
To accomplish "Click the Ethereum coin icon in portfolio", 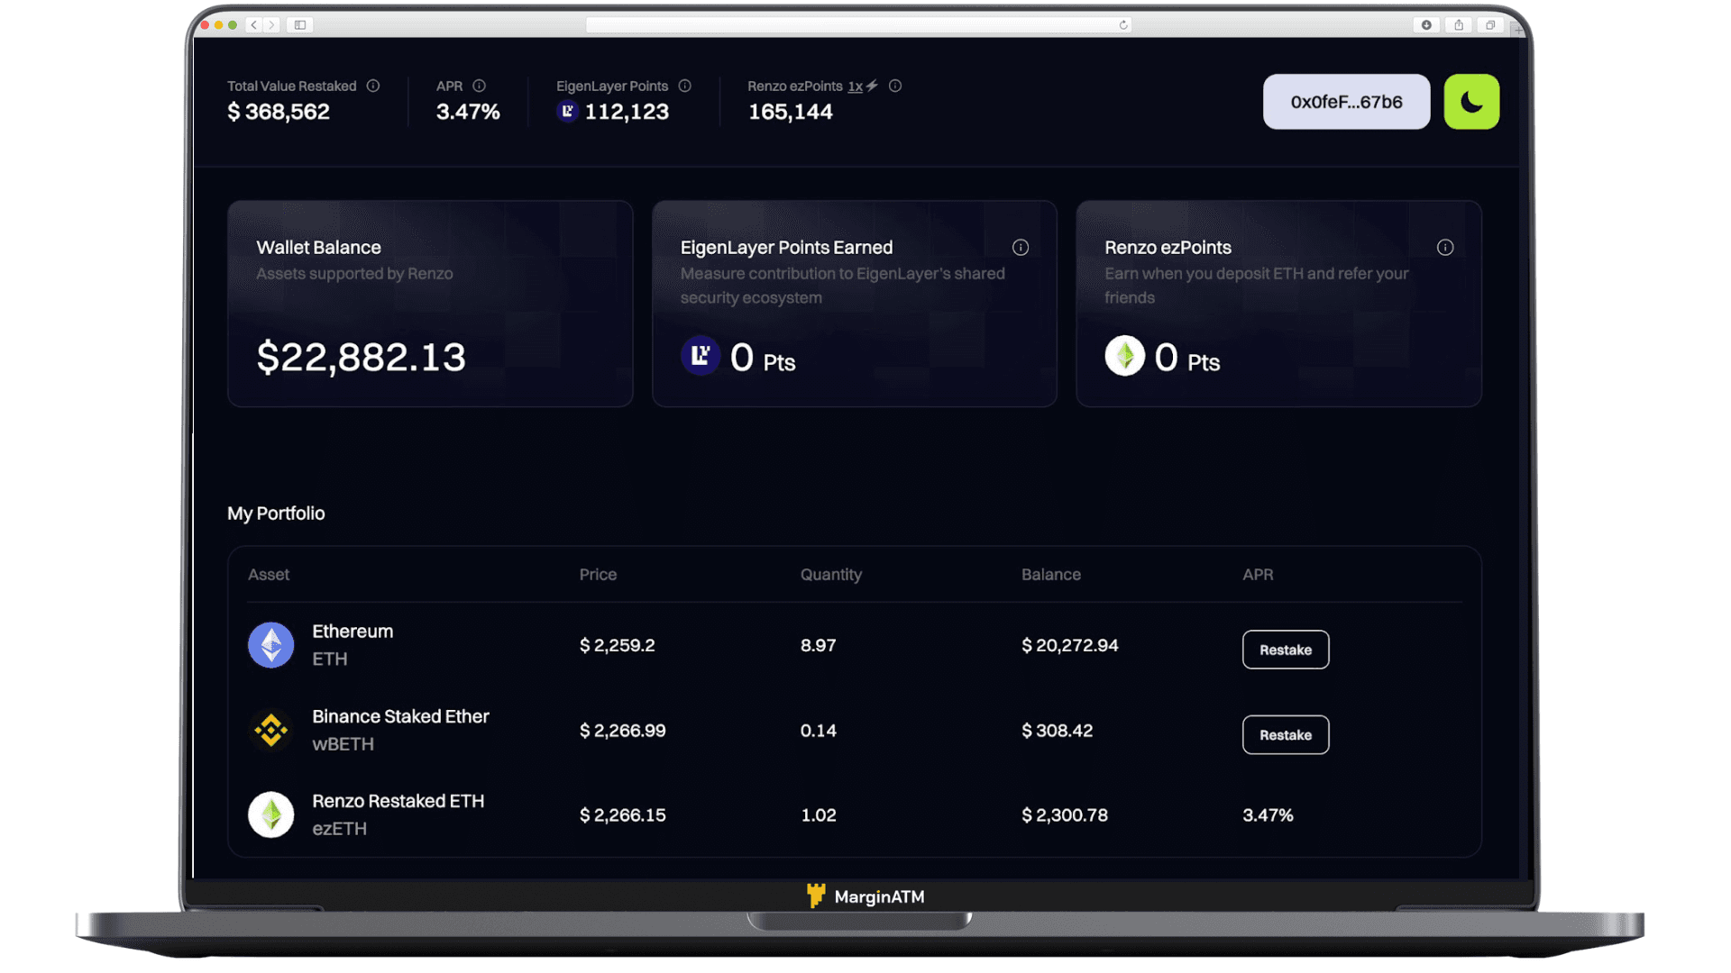I will point(270,645).
